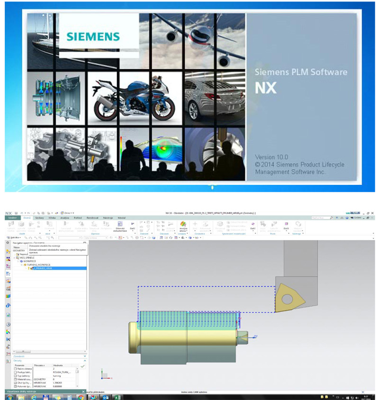Click the resource bar gear options icon
379x400 pixels.
tap(8, 243)
